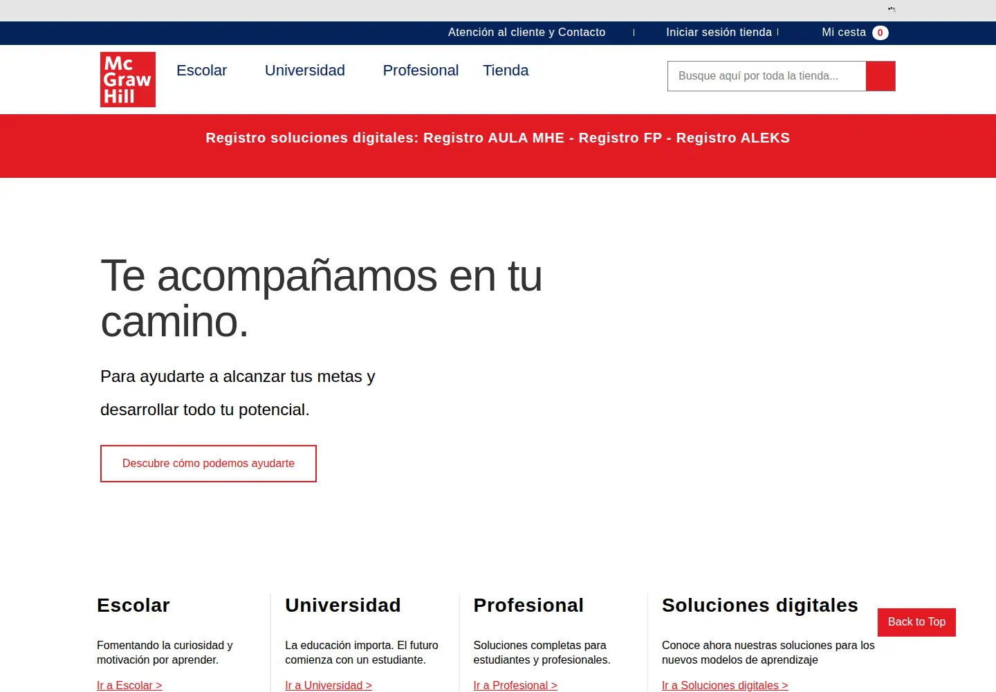
Task: Open the Escolar navigation menu
Action: (x=201, y=71)
